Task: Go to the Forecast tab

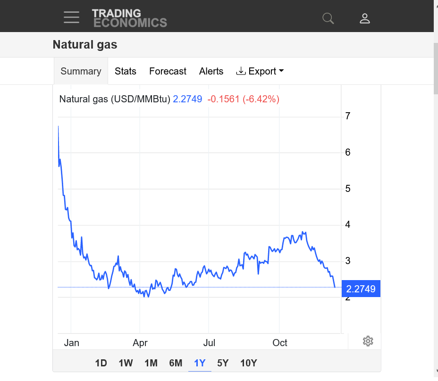Action: pyautogui.click(x=168, y=71)
